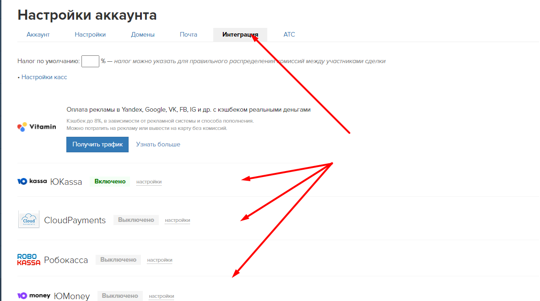The width and height of the screenshot is (540, 301).
Task: Select the Интеграция tab
Action: [x=240, y=34]
